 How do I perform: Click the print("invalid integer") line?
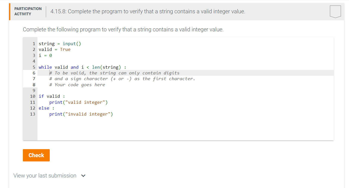click(81, 114)
